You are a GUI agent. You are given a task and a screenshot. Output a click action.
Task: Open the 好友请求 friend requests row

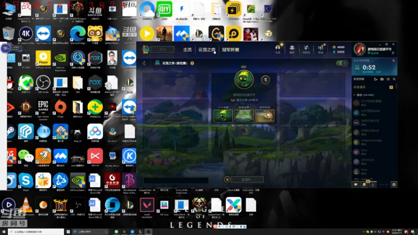coord(373,87)
